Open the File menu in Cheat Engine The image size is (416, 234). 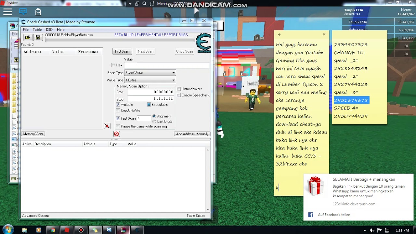(x=26, y=30)
